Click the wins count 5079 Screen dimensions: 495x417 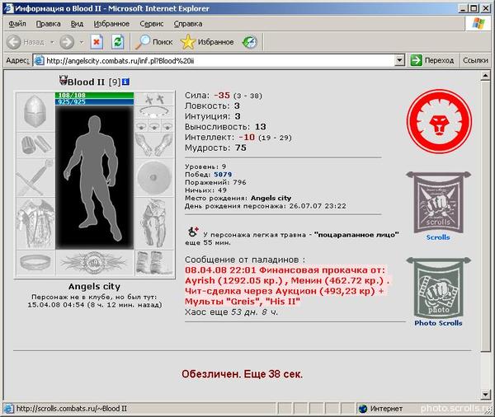point(223,175)
